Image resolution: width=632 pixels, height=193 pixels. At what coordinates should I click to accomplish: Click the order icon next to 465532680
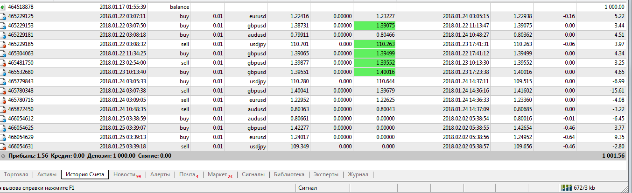pyautogui.click(x=3, y=72)
